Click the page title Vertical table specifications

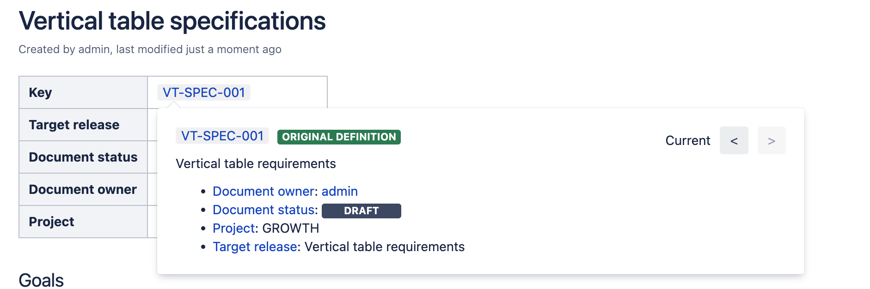pos(172,21)
